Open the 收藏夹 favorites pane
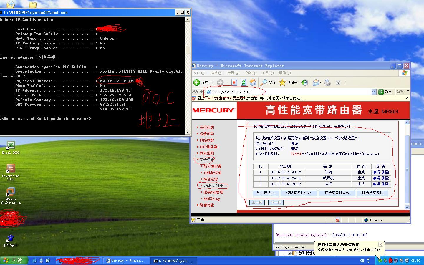Screen dimensions: 424x265 click(288, 82)
